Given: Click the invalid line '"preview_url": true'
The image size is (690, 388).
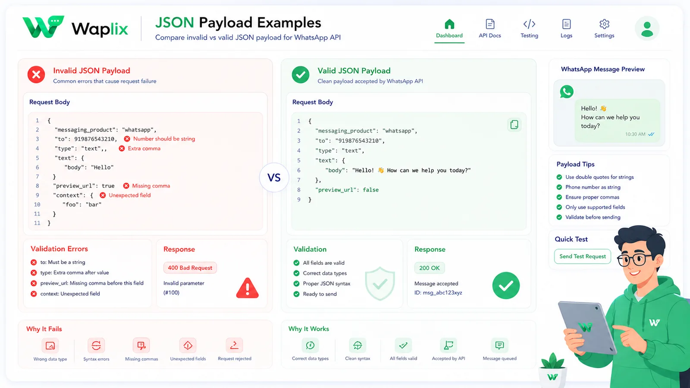Looking at the screenshot, I should 84,186.
